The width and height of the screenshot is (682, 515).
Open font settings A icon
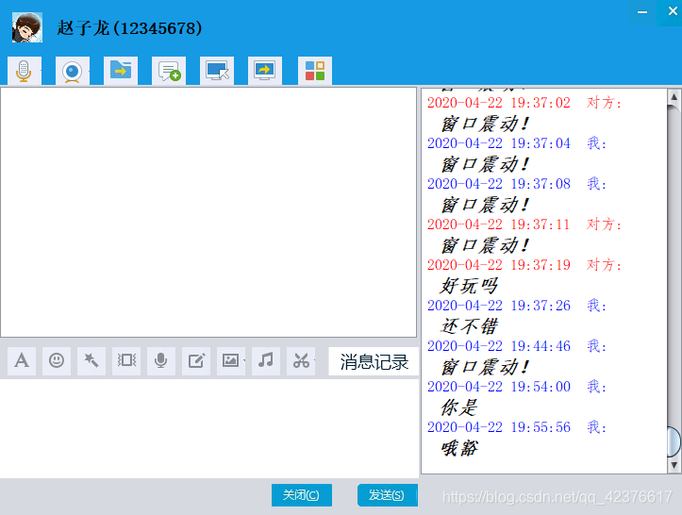pos(22,361)
